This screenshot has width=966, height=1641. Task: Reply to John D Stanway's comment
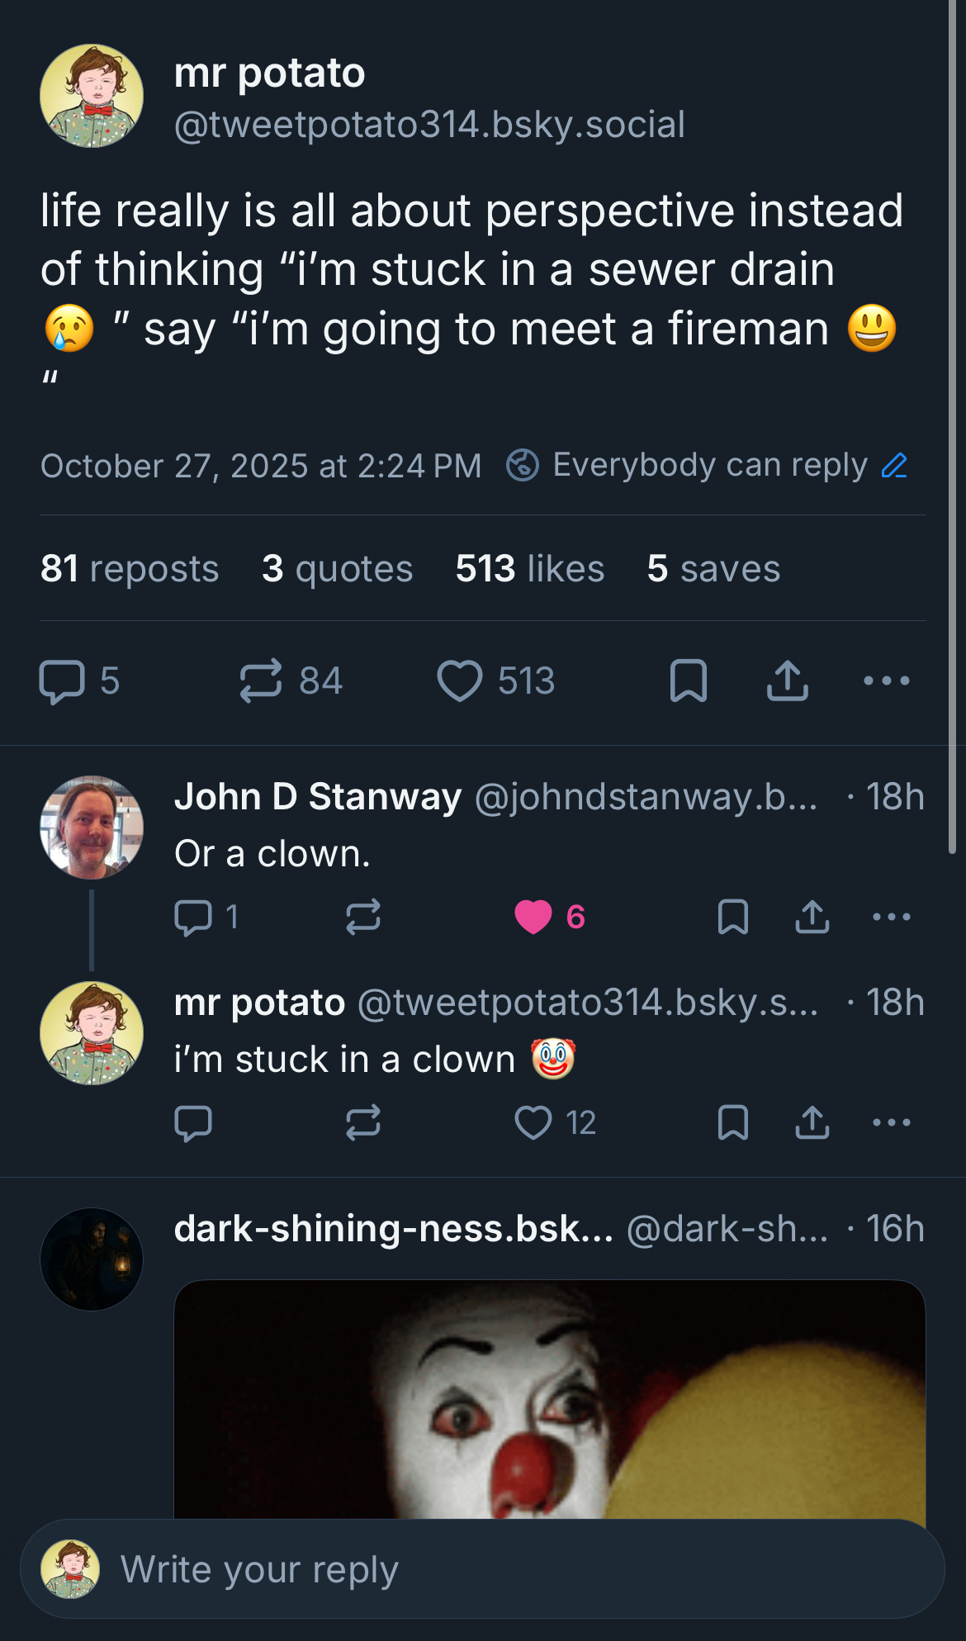coord(193,917)
